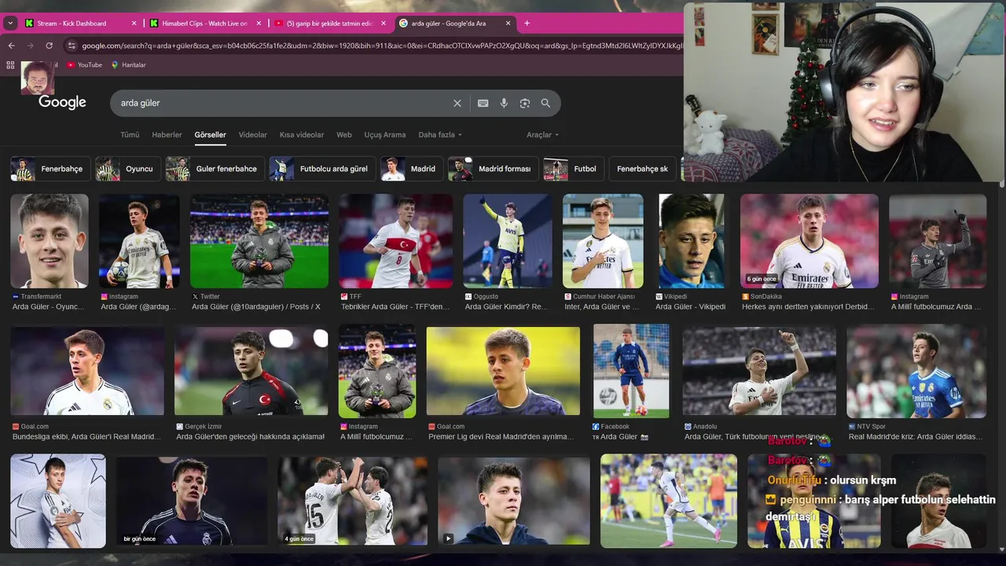The width and height of the screenshot is (1006, 566).
Task: Open the SonDakika image from 6 gün önce
Action: pos(810,241)
